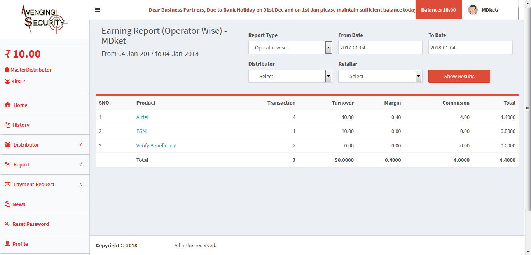The width and height of the screenshot is (531, 255).
Task: Toggle the hamburger sidebar menu icon
Action: pos(98,10)
